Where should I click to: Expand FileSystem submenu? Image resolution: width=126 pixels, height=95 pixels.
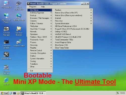[x=40, y=26]
